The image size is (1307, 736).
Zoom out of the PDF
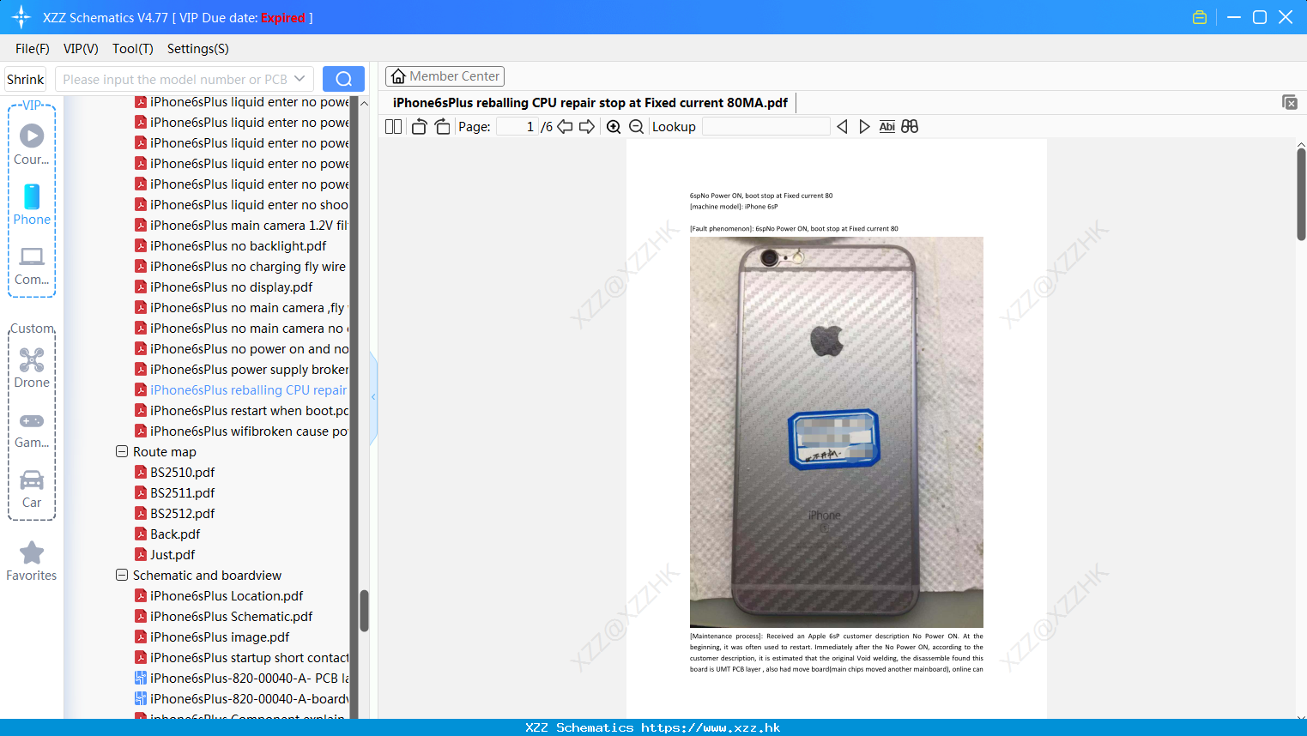(x=636, y=127)
